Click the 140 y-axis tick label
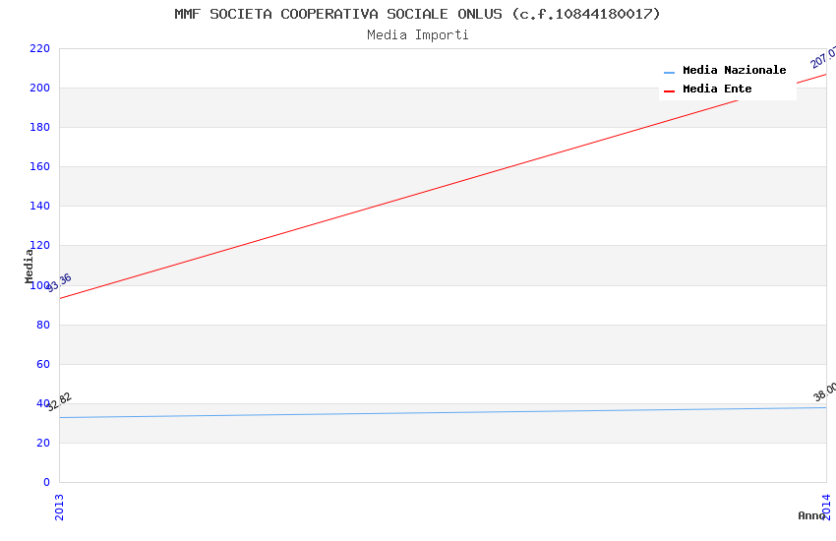 tap(40, 207)
